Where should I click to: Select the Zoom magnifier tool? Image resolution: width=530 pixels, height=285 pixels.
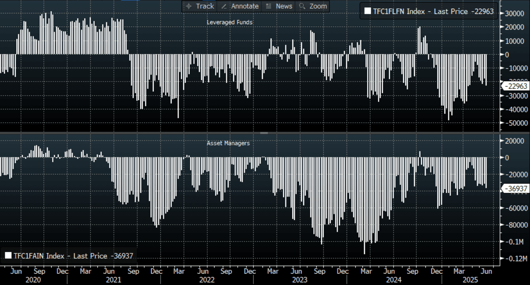coord(313,6)
